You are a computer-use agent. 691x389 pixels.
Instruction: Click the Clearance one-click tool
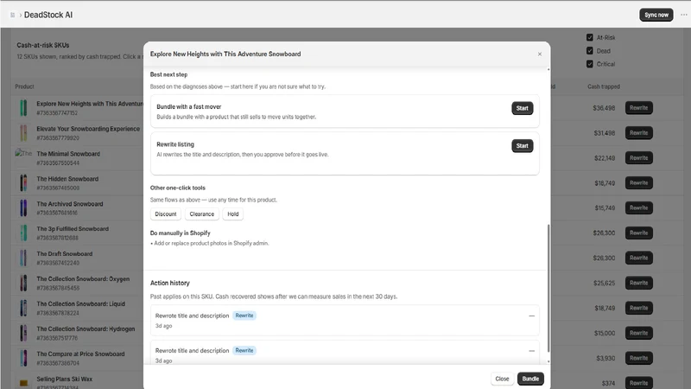[x=202, y=214]
